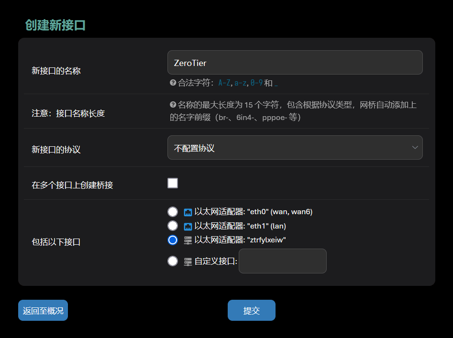Image resolution: width=453 pixels, height=338 pixels.
Task: Click the 提交 button
Action: coord(252,310)
